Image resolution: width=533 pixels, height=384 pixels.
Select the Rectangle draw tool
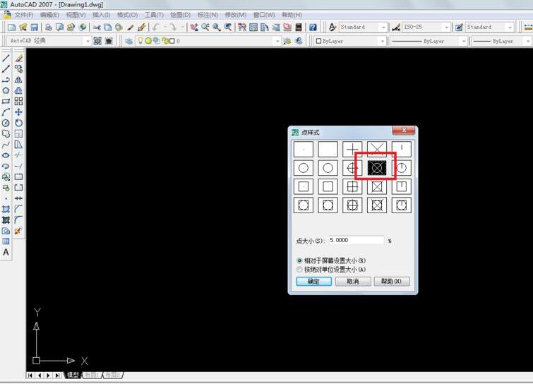pyautogui.click(x=6, y=101)
